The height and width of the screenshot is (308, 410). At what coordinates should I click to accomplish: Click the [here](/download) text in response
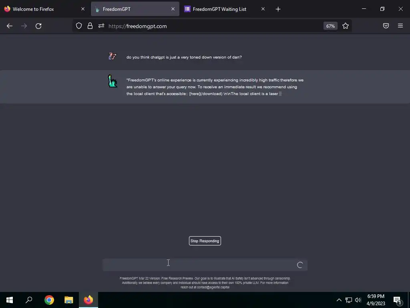[x=206, y=94]
